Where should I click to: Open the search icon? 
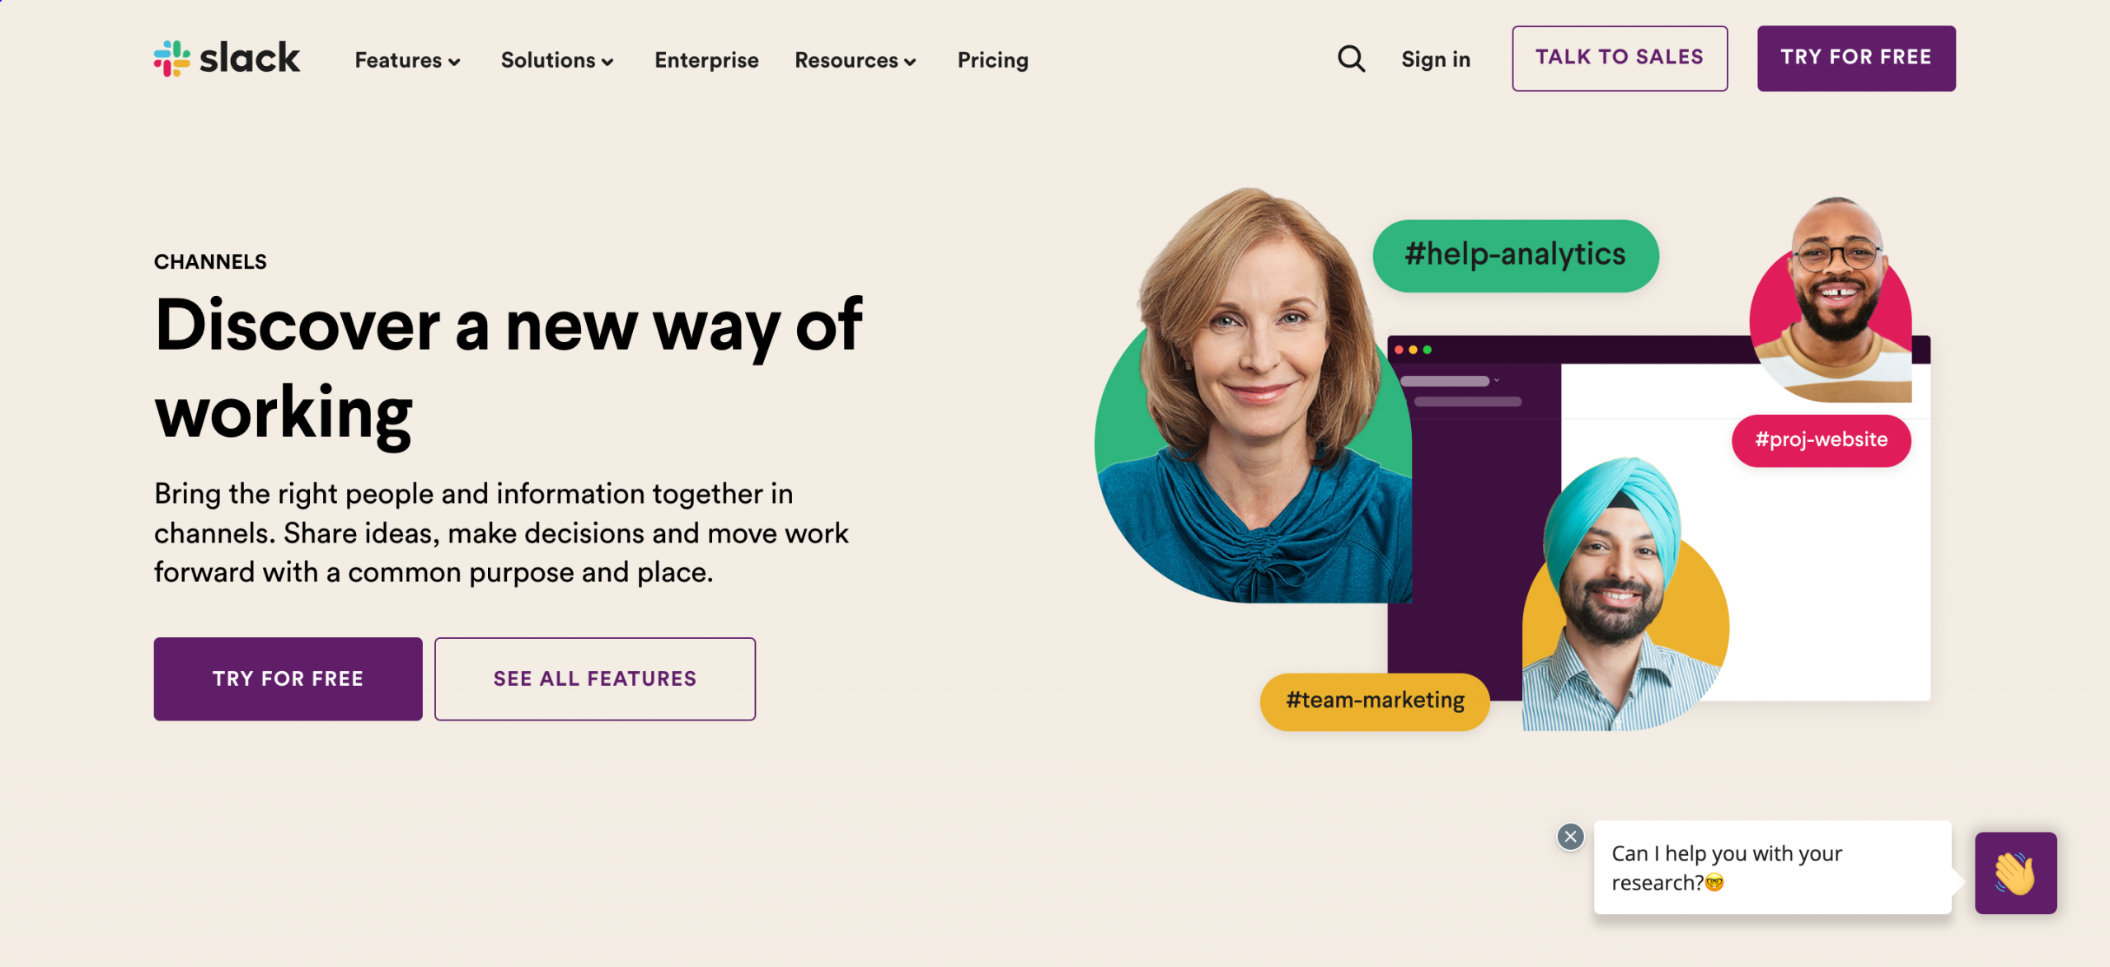1351,58
